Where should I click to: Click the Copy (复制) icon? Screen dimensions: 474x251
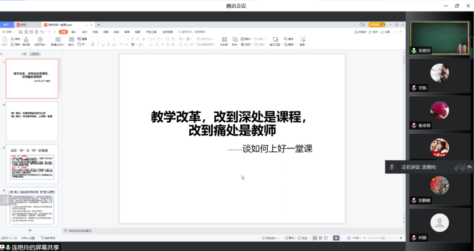pyautogui.click(x=13, y=44)
